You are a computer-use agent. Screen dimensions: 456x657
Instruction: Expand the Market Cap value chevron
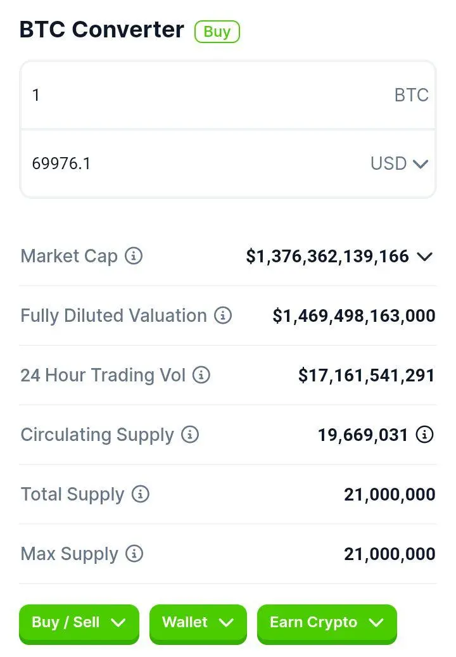pyautogui.click(x=424, y=256)
